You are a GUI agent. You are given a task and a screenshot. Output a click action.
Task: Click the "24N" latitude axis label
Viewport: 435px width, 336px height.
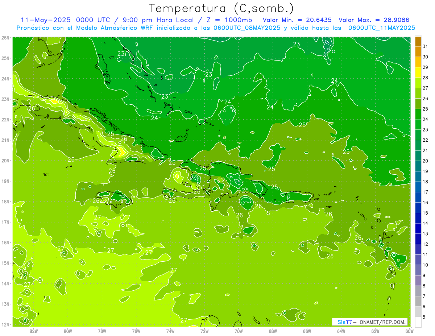point(5,79)
